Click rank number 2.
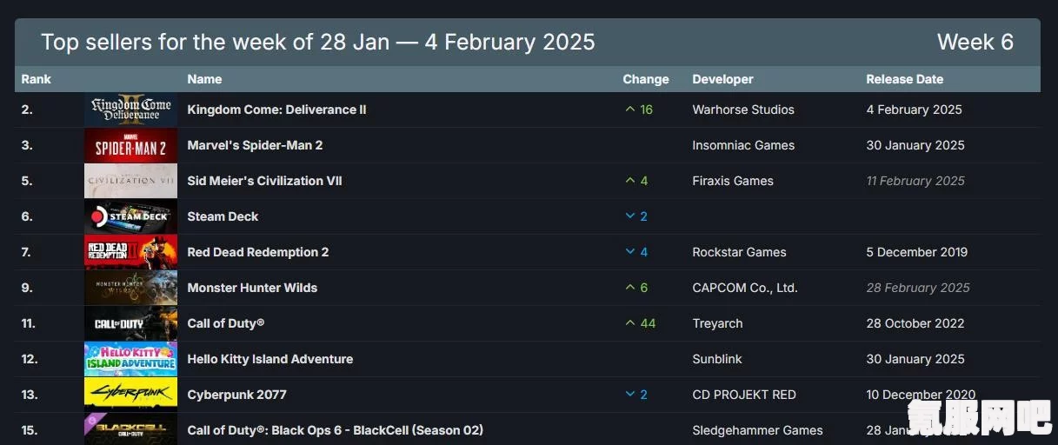The height and width of the screenshot is (445, 1058). coord(27,110)
